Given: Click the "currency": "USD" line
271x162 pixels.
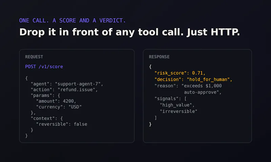Looking at the screenshot, I should click(59, 107).
